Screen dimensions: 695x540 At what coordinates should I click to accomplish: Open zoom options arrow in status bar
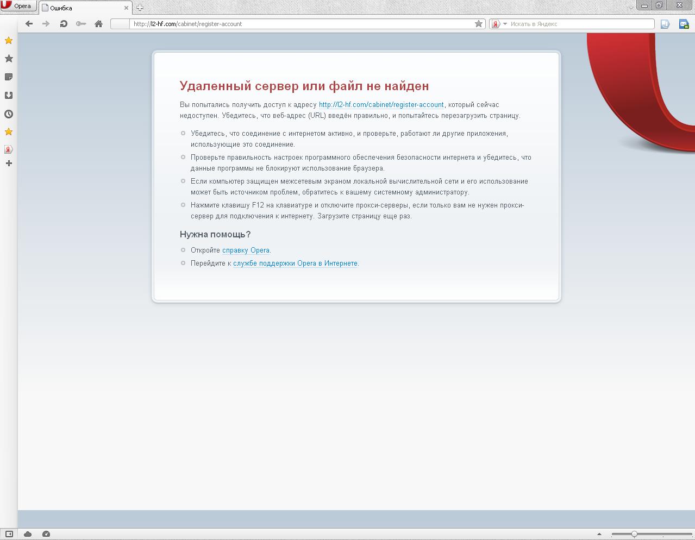(599, 534)
